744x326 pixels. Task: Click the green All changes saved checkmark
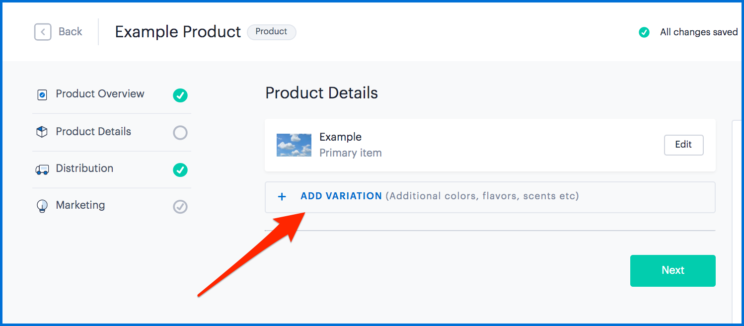(644, 32)
